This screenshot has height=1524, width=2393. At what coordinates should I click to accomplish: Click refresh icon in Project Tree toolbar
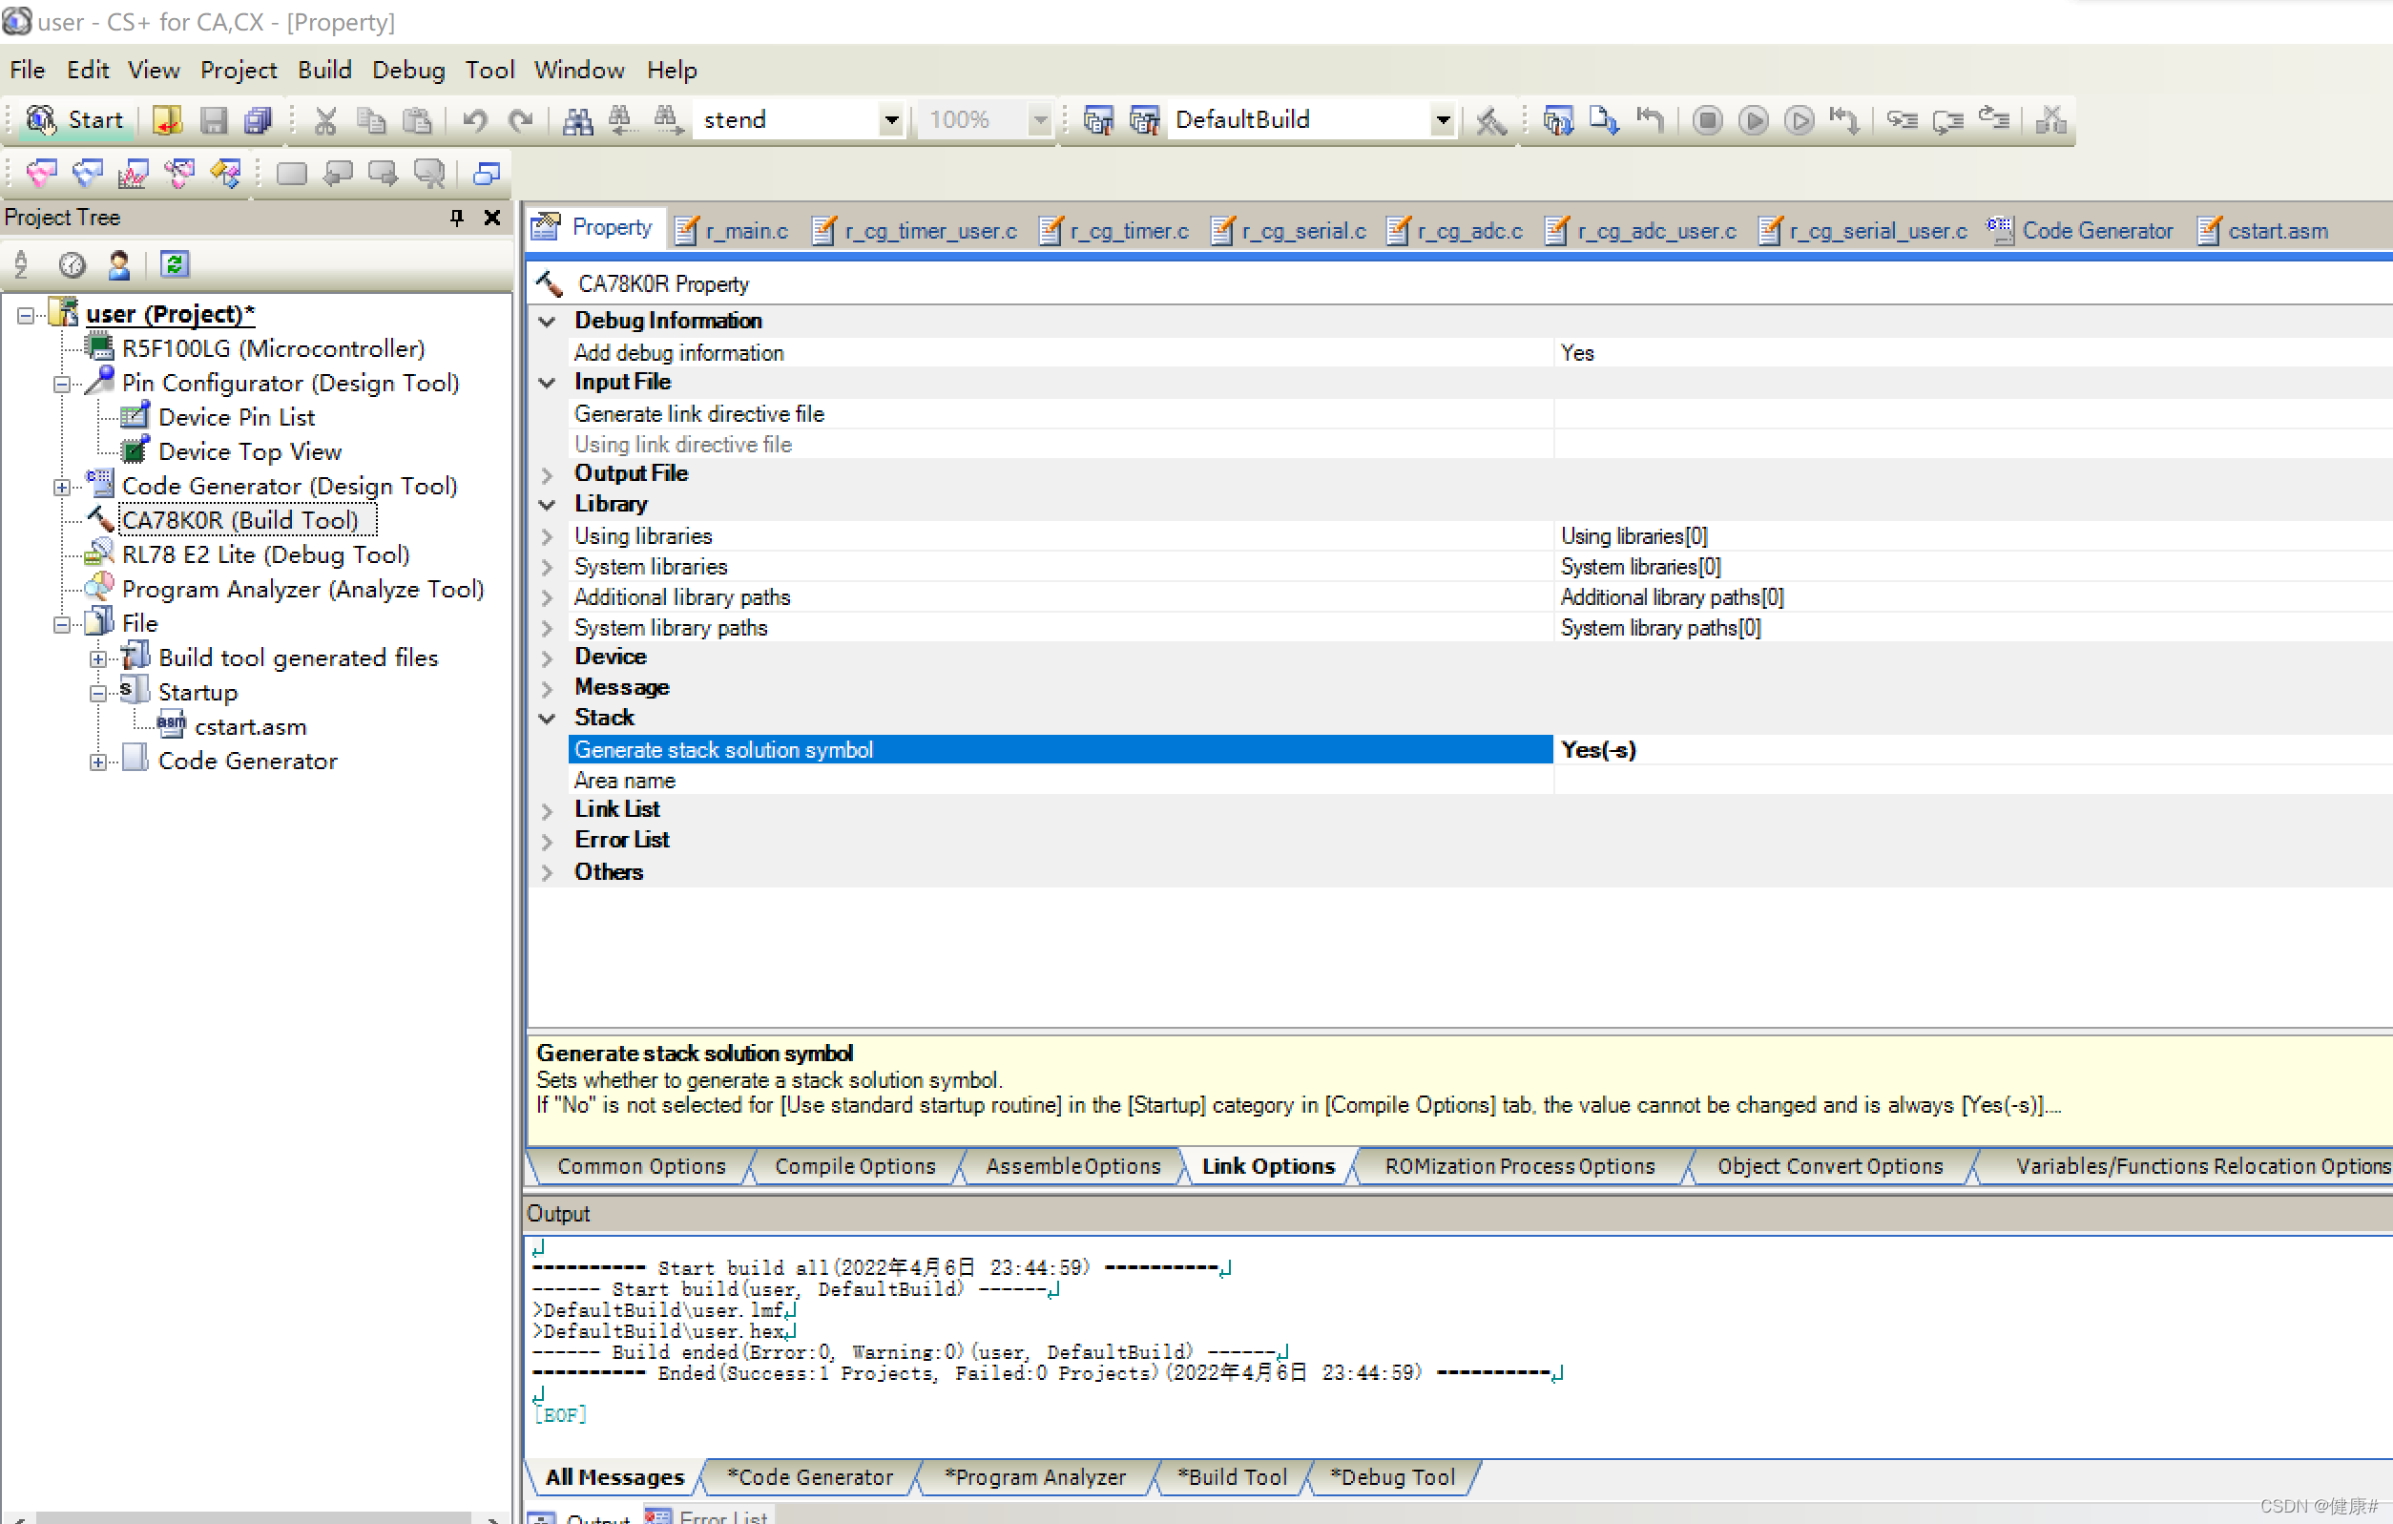[175, 264]
